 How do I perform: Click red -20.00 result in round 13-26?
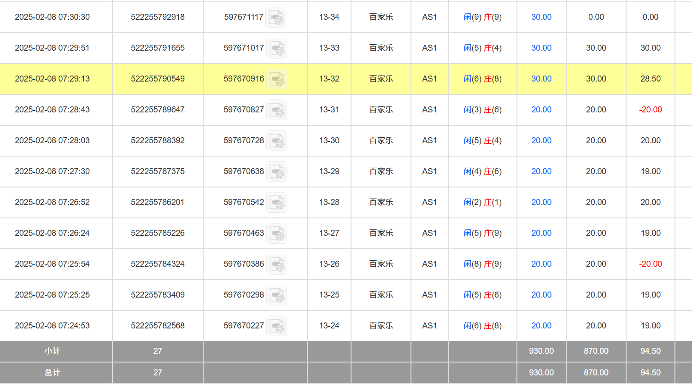(x=650, y=264)
